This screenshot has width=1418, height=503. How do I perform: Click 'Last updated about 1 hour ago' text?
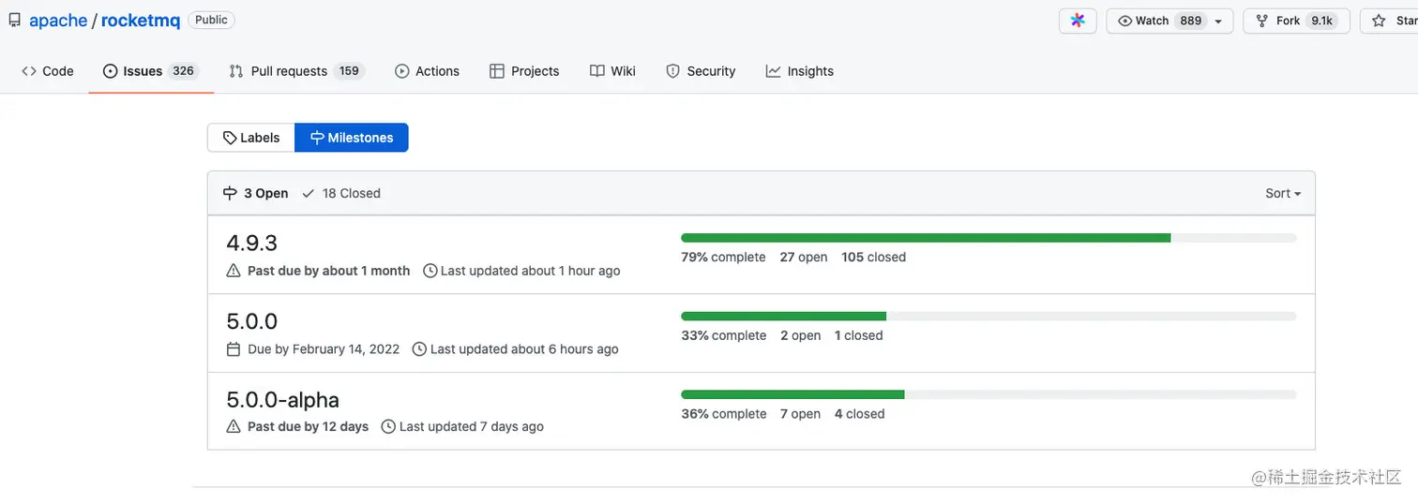pos(531,271)
